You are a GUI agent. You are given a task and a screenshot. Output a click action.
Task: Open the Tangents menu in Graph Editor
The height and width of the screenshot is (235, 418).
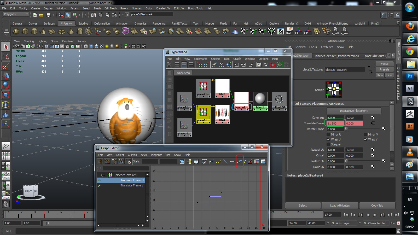(x=156, y=155)
